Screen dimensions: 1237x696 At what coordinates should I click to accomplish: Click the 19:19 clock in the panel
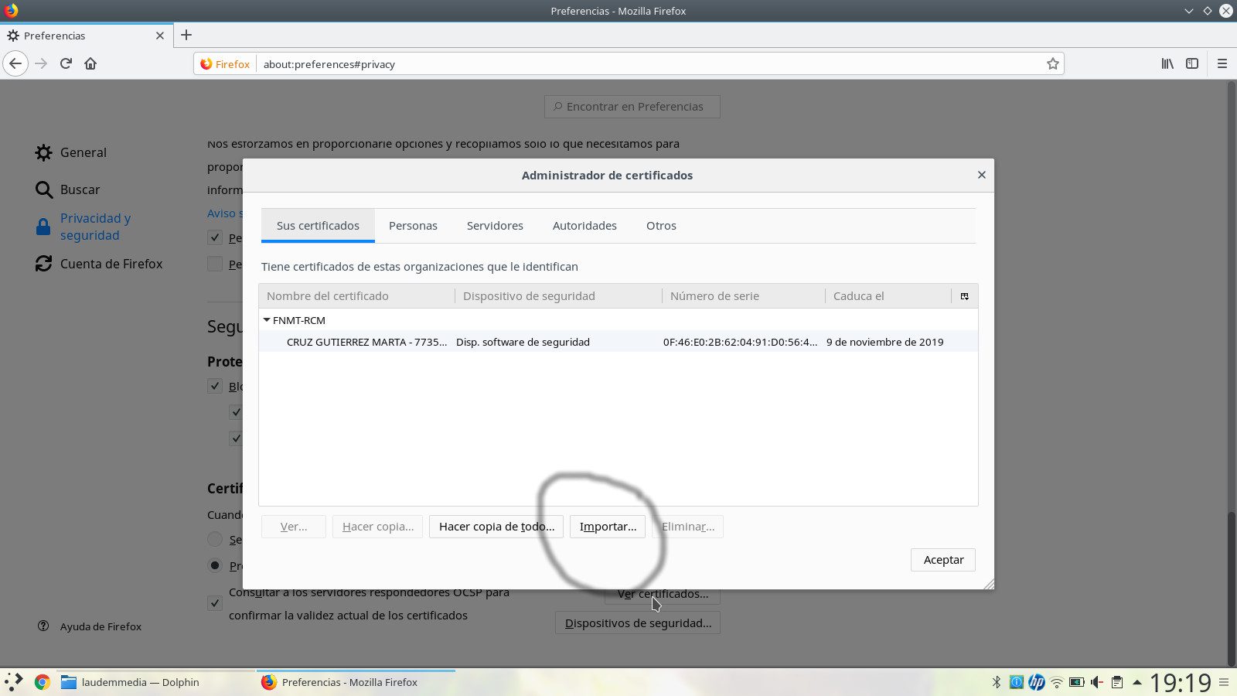coord(1180,682)
